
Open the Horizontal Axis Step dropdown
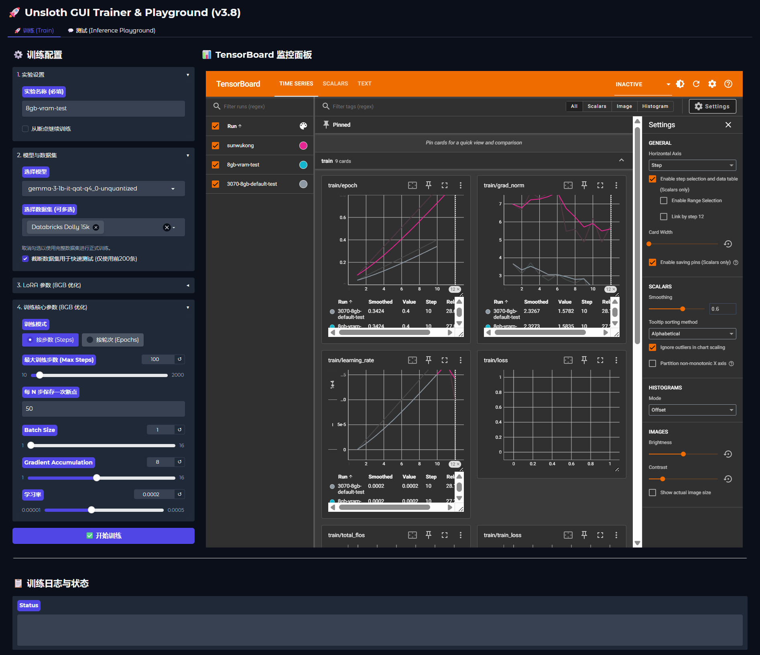point(692,165)
